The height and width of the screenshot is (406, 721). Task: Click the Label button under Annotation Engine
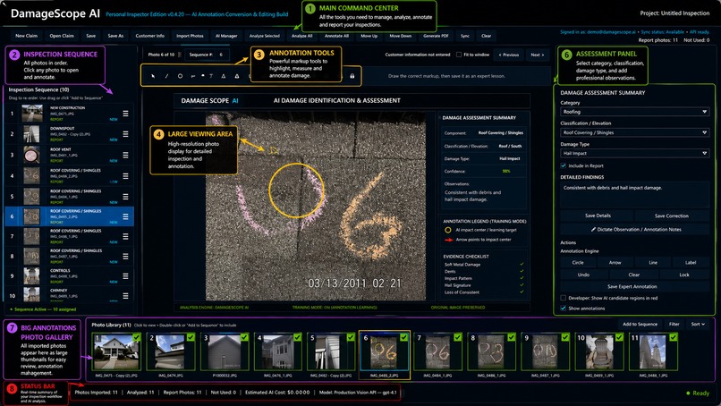[x=691, y=263]
